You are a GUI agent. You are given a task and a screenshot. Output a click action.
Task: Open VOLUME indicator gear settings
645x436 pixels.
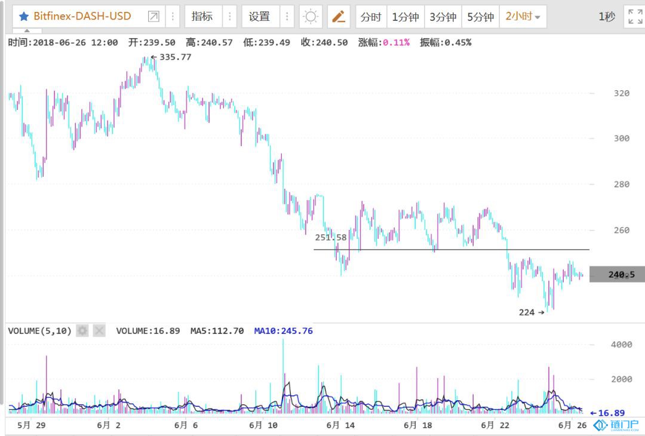point(82,331)
